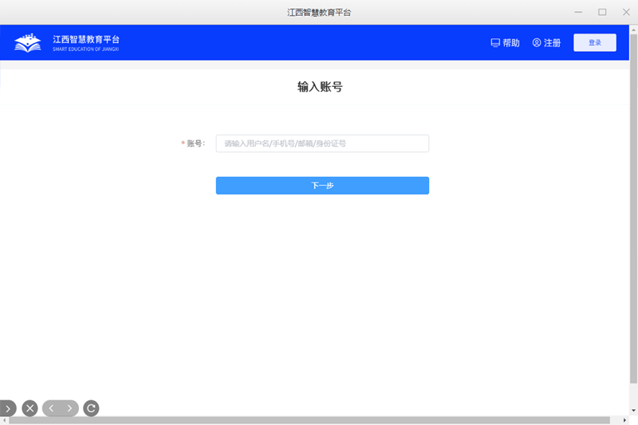Click the 账号 field label
The image size is (638, 425).
point(195,144)
